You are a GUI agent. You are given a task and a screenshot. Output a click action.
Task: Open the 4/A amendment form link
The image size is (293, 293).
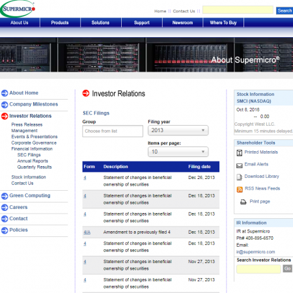tap(87, 232)
